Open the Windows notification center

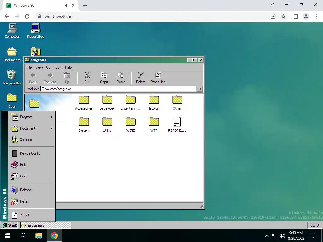(313, 236)
